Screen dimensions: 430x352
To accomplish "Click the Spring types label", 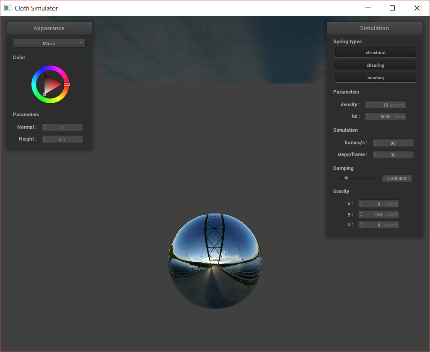I will click(x=347, y=42).
